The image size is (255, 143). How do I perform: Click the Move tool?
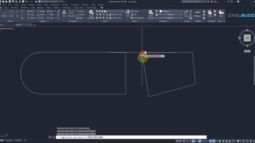pyautogui.click(x=31, y=11)
